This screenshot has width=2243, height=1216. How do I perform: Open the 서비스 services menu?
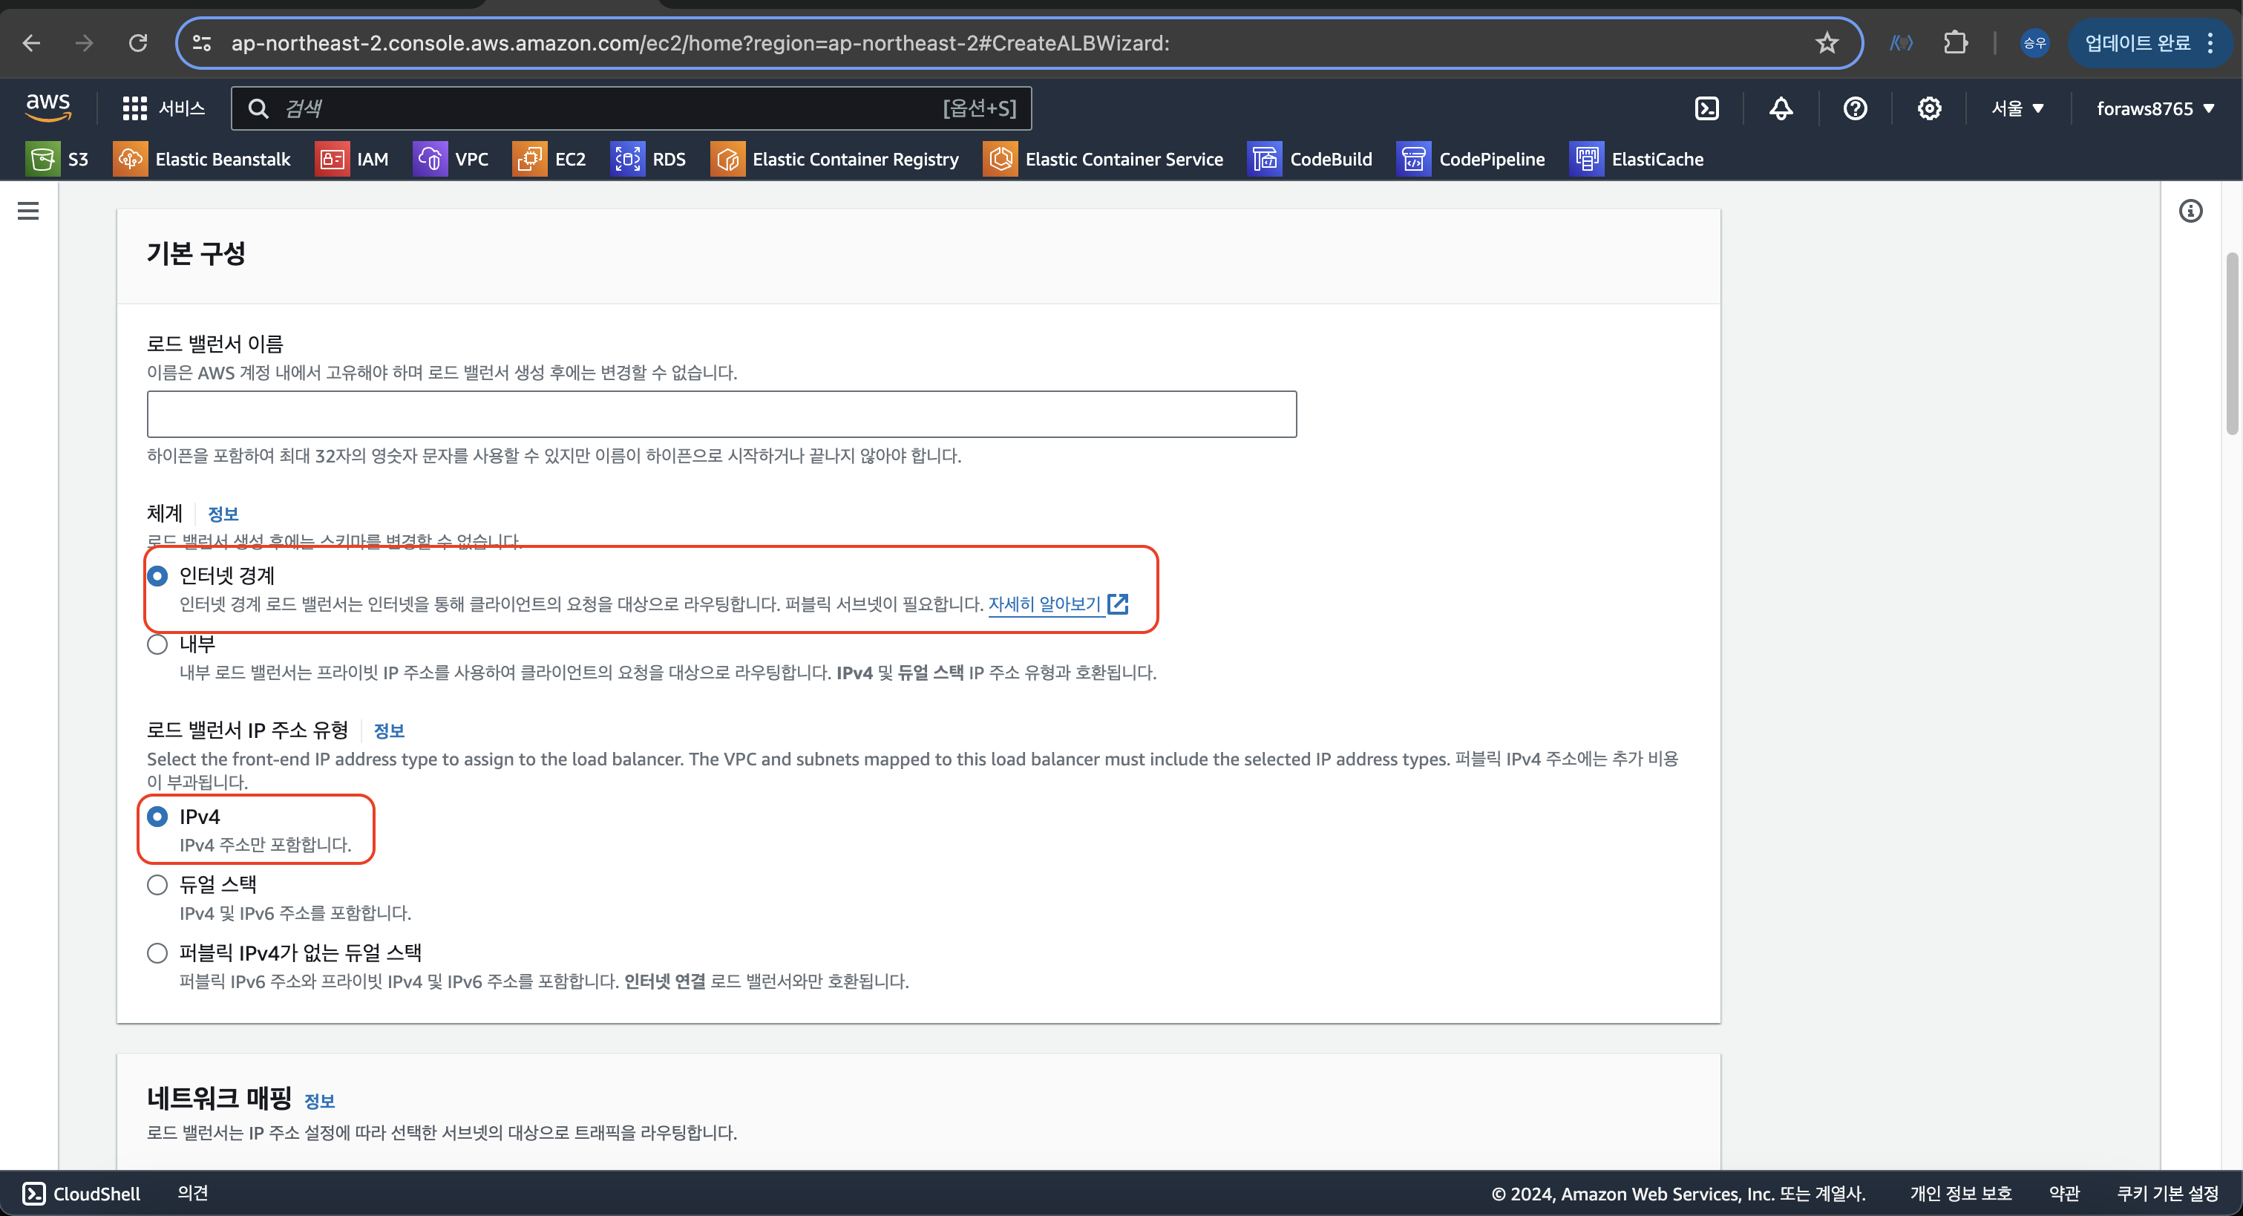tap(164, 109)
